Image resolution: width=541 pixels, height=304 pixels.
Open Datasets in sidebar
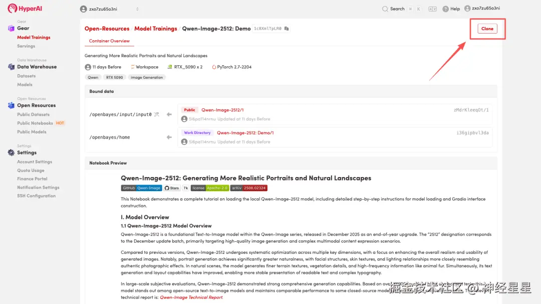tap(27, 76)
